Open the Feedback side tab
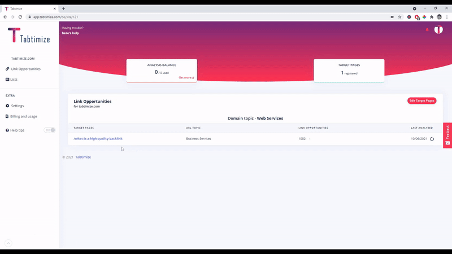The width and height of the screenshot is (452, 254). click(447, 135)
